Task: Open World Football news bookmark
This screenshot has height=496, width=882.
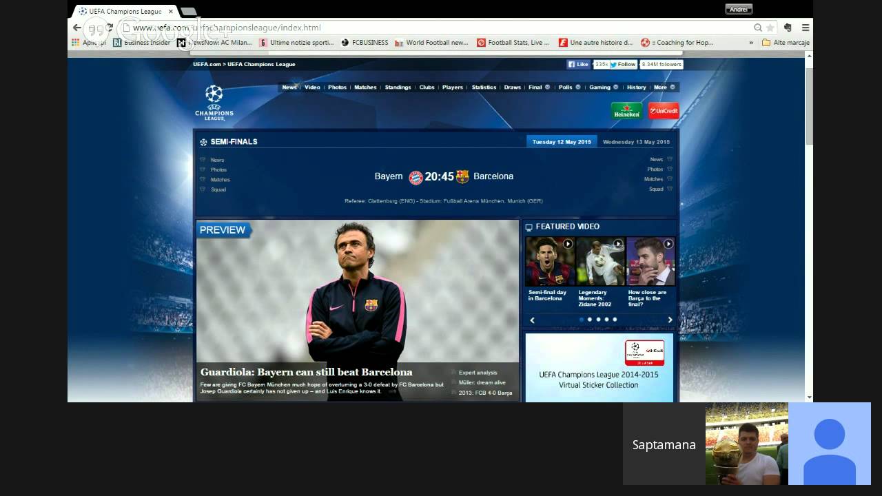Action: (431, 42)
